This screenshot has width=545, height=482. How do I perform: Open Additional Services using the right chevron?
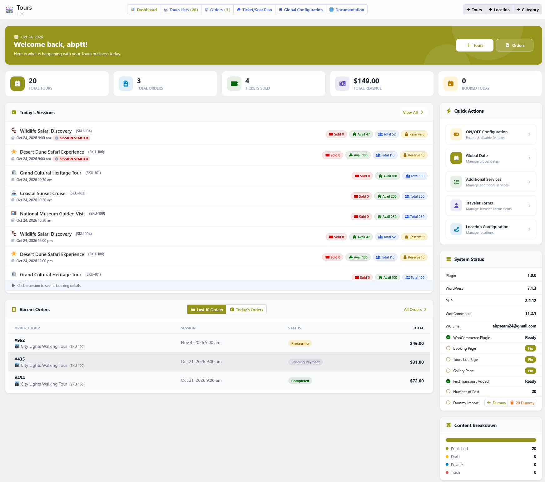[x=529, y=182]
